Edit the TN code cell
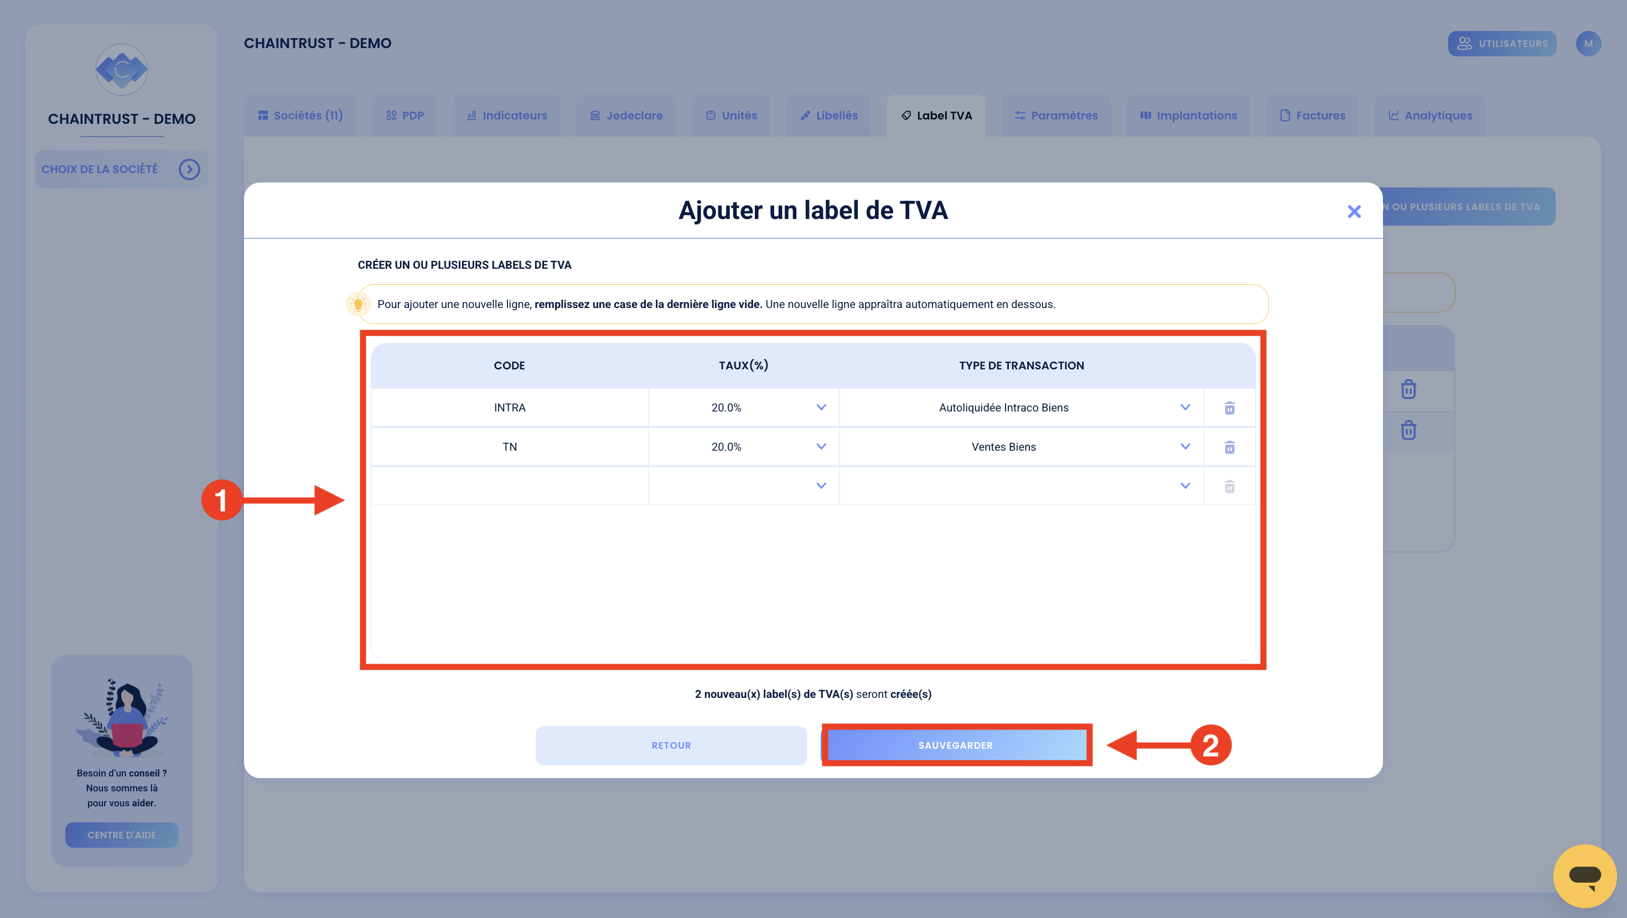 509,446
